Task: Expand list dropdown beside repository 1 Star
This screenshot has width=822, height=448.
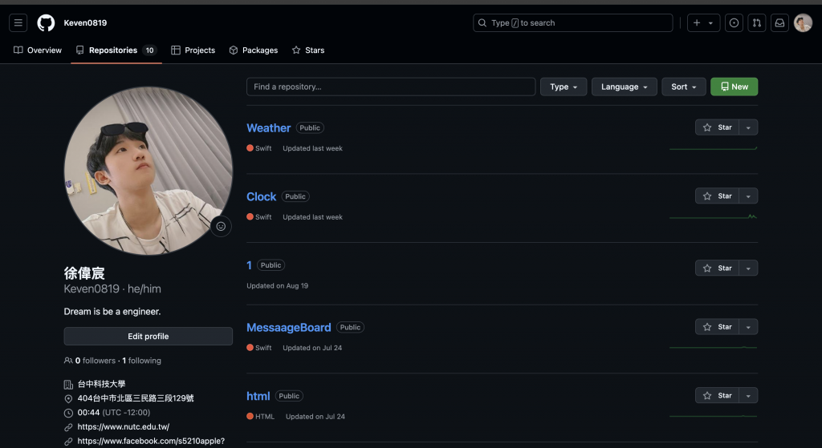Action: coord(749,268)
